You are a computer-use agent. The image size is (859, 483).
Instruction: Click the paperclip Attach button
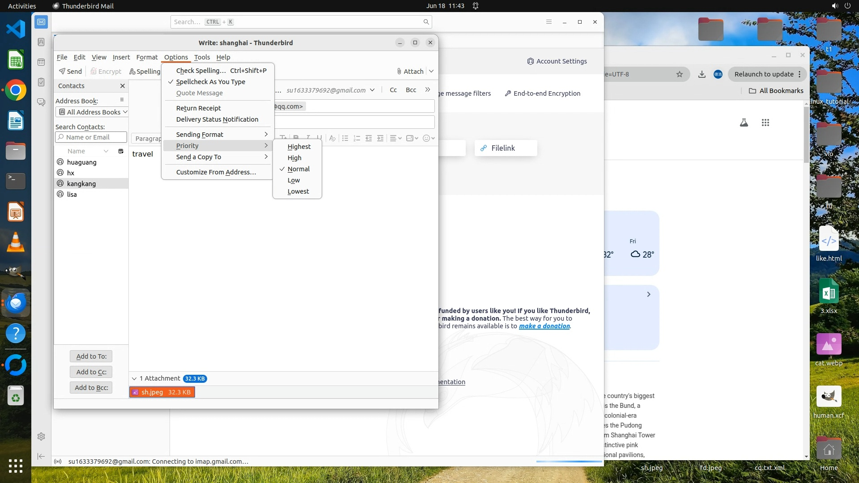click(x=410, y=71)
